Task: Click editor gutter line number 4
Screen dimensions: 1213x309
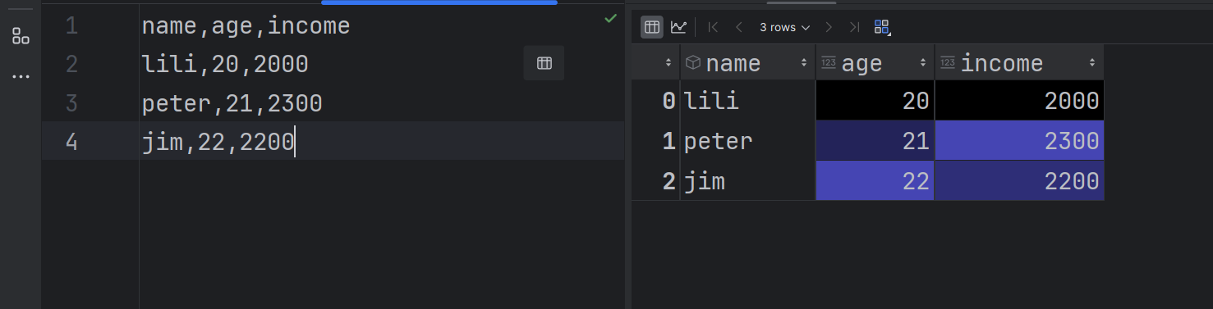Action: (x=71, y=142)
